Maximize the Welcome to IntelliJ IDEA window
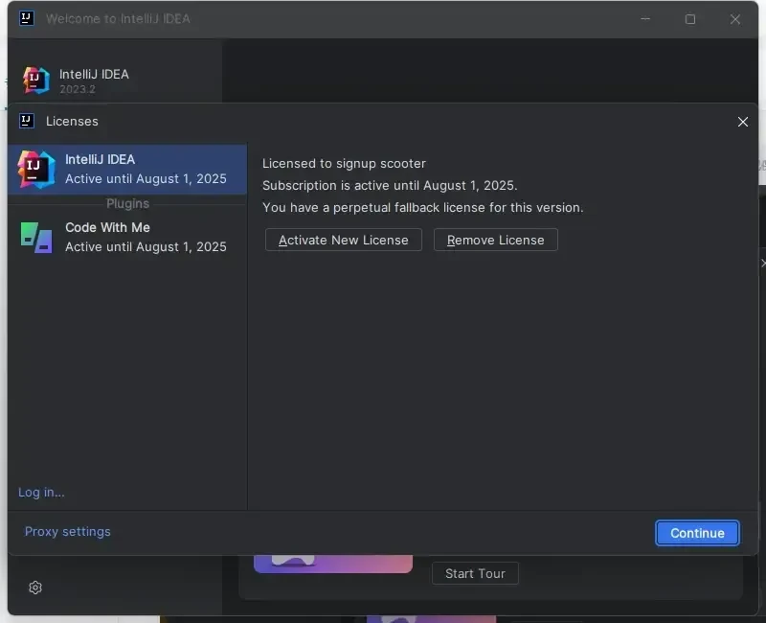 click(690, 19)
